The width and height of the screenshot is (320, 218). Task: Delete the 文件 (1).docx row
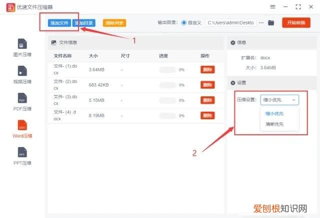pyautogui.click(x=207, y=70)
